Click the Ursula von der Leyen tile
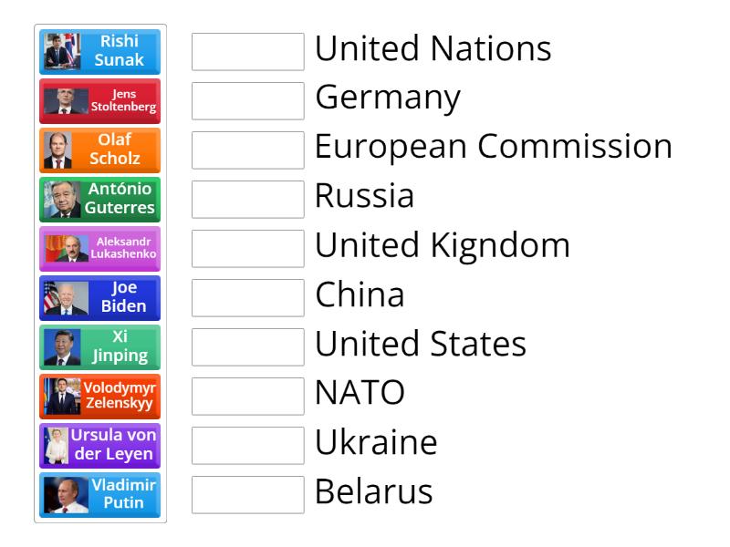Screen dimensions: 730x547 99,446
